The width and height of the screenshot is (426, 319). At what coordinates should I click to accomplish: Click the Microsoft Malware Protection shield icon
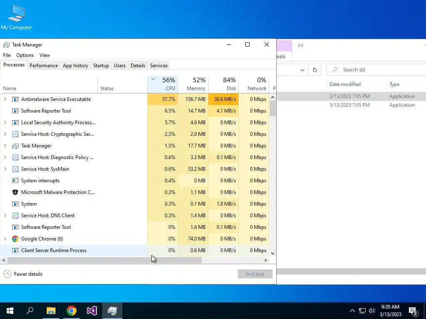pos(15,192)
